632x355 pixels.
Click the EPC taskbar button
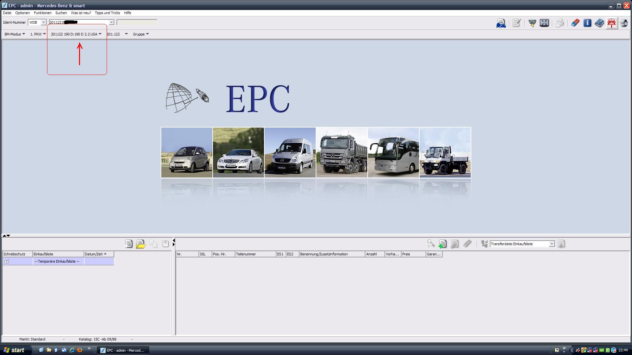point(123,350)
